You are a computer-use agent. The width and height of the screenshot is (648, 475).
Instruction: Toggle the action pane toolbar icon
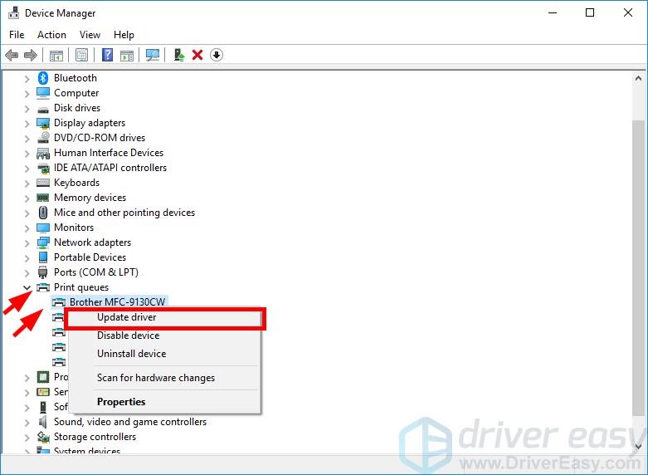tap(127, 55)
